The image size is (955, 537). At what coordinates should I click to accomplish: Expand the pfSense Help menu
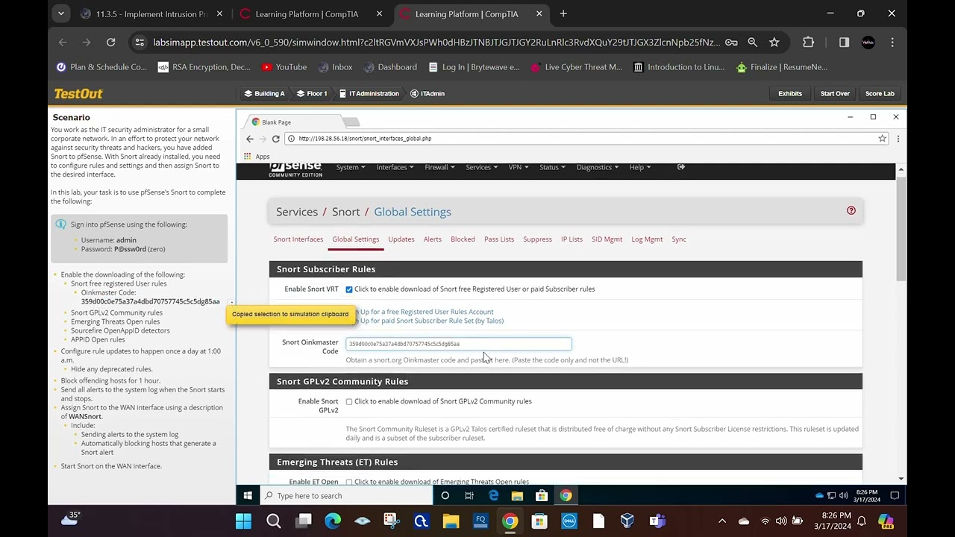639,167
